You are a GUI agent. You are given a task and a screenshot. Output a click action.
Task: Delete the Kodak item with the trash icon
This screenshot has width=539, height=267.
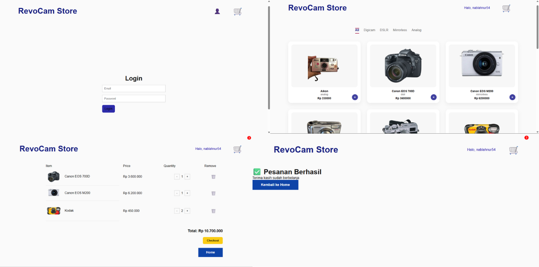(213, 211)
